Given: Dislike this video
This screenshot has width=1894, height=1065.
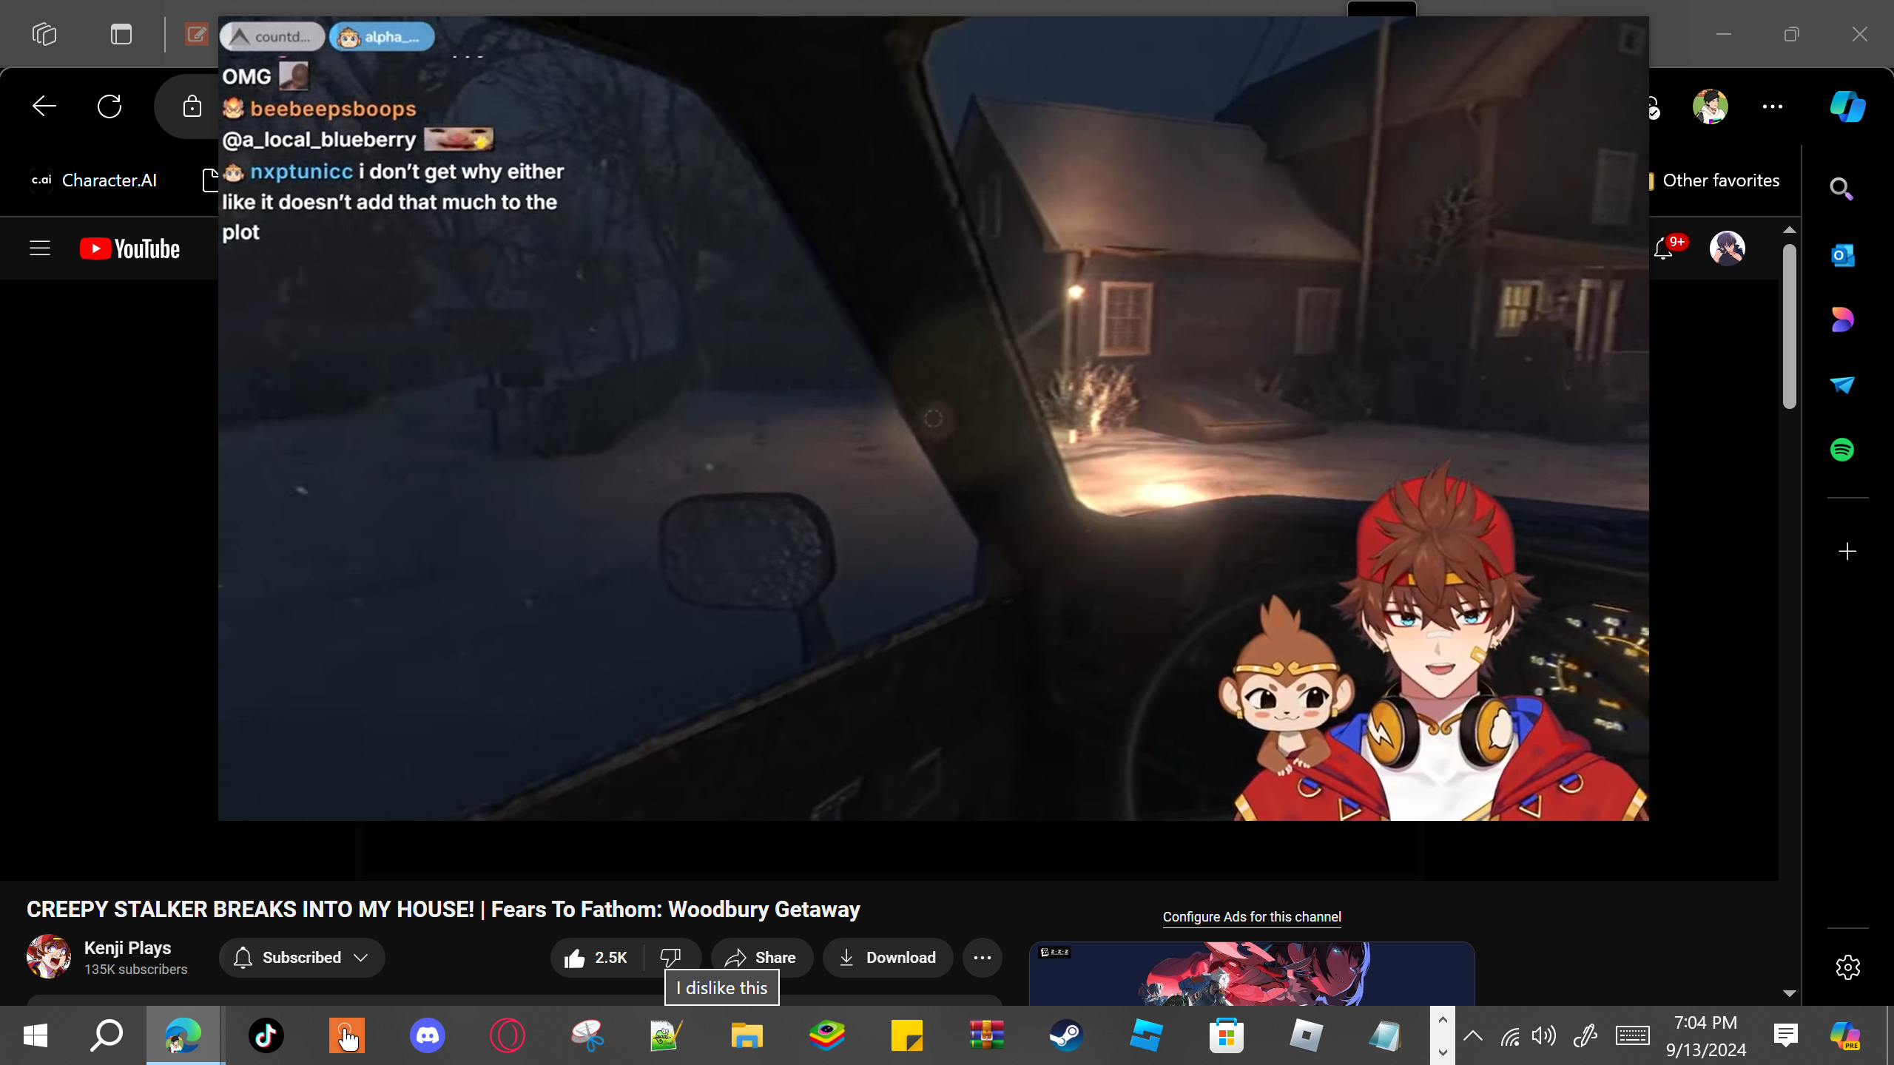Looking at the screenshot, I should point(671,958).
